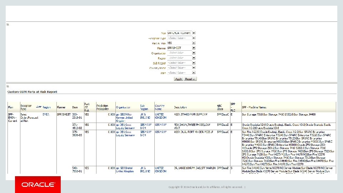
Task: Click the Oracle logo
Action: tap(38, 184)
